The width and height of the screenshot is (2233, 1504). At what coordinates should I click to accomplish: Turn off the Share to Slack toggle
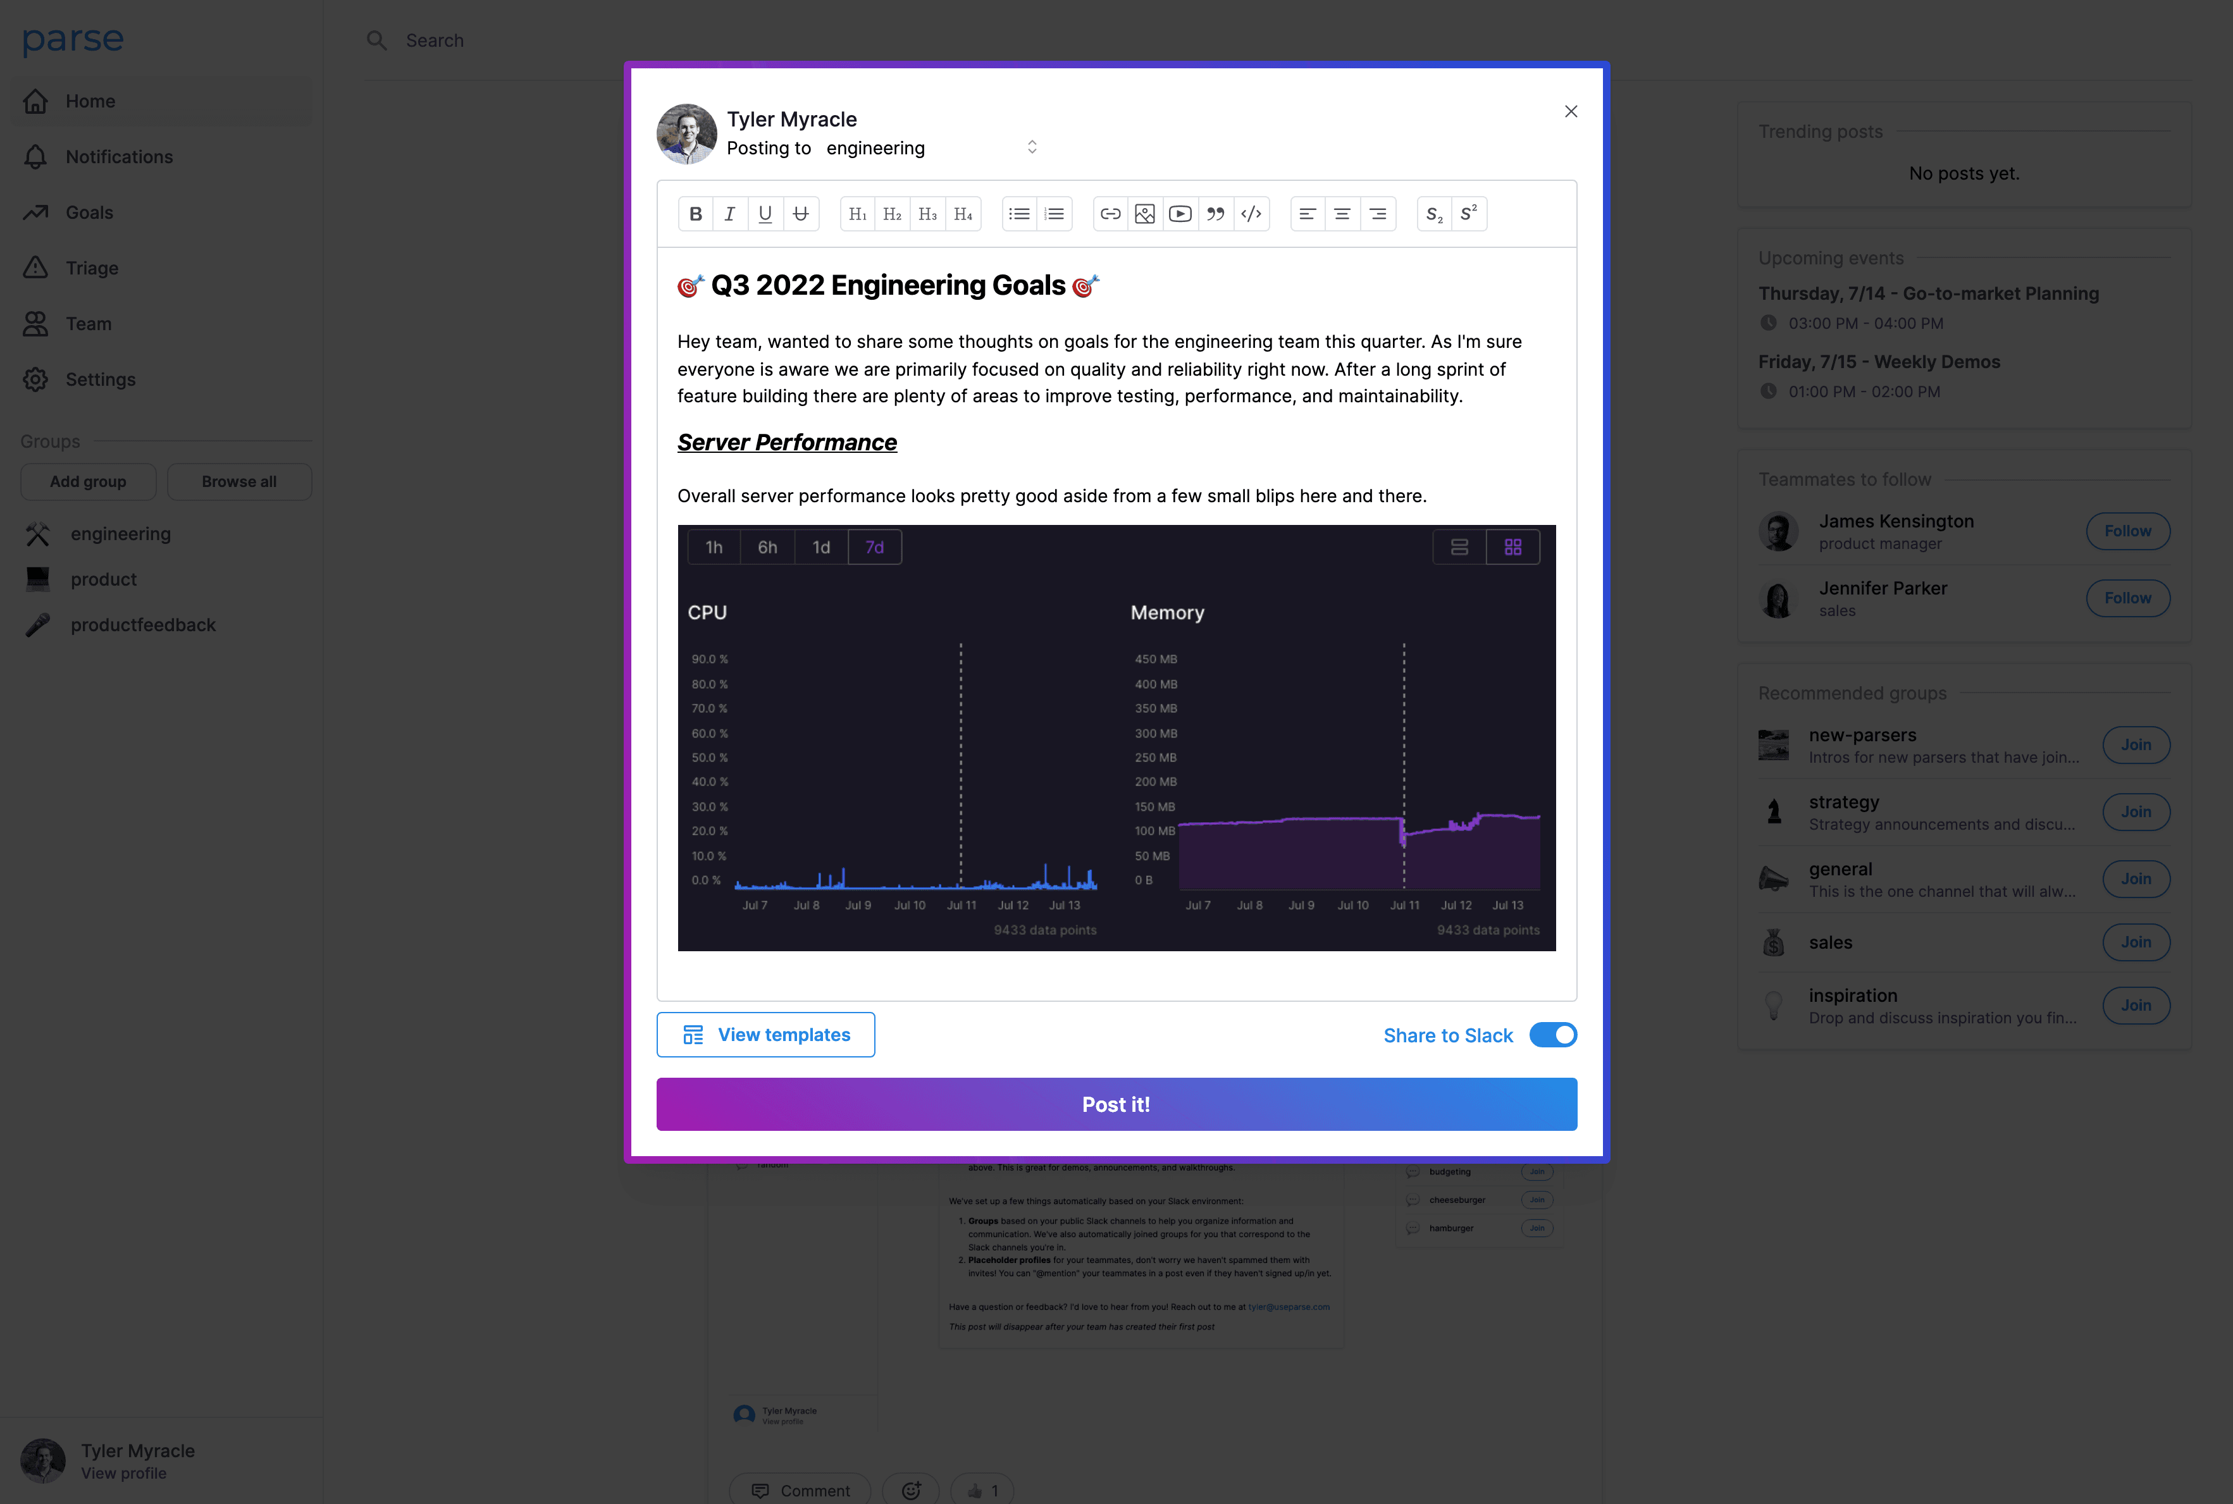pyautogui.click(x=1552, y=1035)
